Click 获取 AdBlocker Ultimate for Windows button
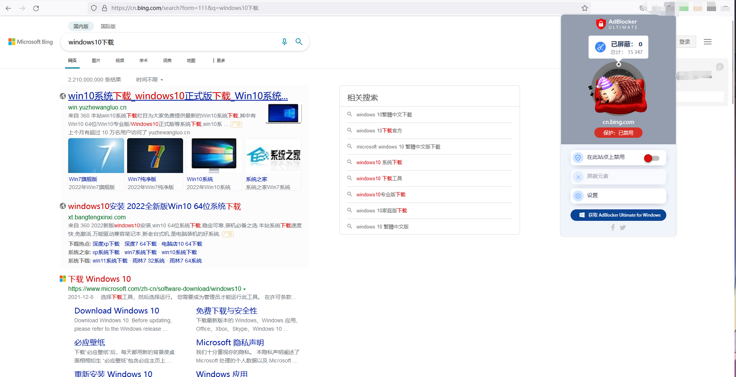 (618, 215)
